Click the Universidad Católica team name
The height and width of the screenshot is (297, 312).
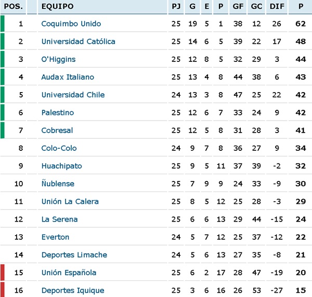pos(78,42)
